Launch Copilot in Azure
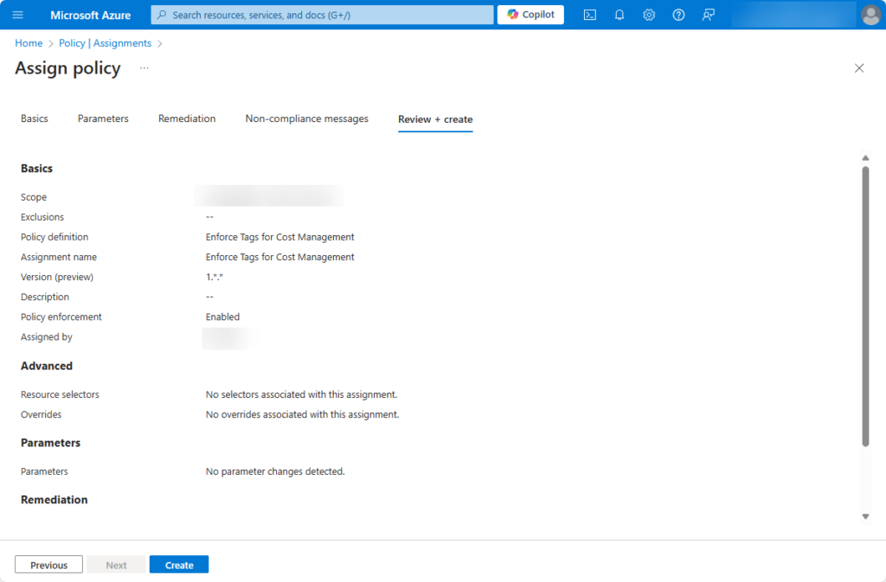 tap(530, 14)
